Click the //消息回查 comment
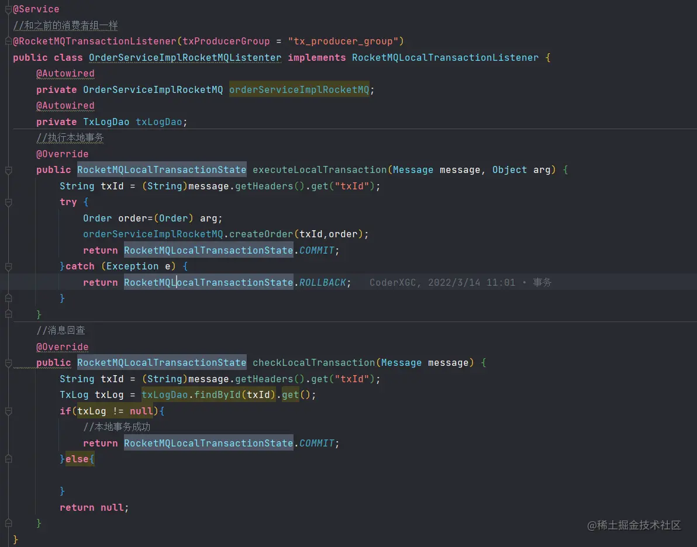697x547 pixels. [61, 331]
